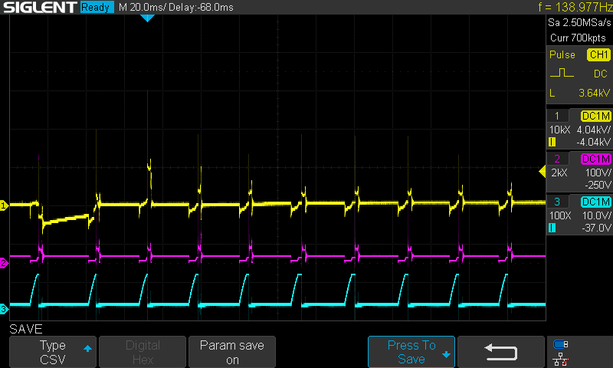The image size is (613, 368).
Task: Toggle the Ready run status indicator
Action: tap(97, 8)
